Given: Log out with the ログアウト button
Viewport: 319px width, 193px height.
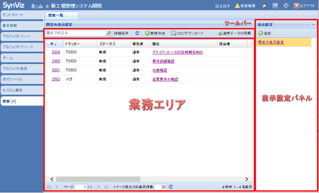Looking at the screenshot, I should coord(305,6).
